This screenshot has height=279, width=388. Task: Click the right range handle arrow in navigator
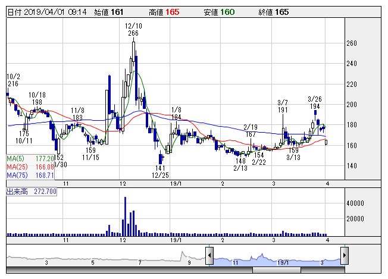(x=344, y=256)
